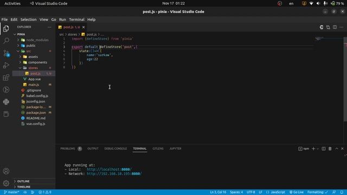Open the Explorer view in activity bar
This screenshot has width=347, height=195.
coord(6,29)
